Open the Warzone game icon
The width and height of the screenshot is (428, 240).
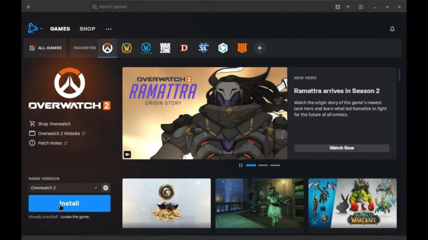click(x=165, y=48)
